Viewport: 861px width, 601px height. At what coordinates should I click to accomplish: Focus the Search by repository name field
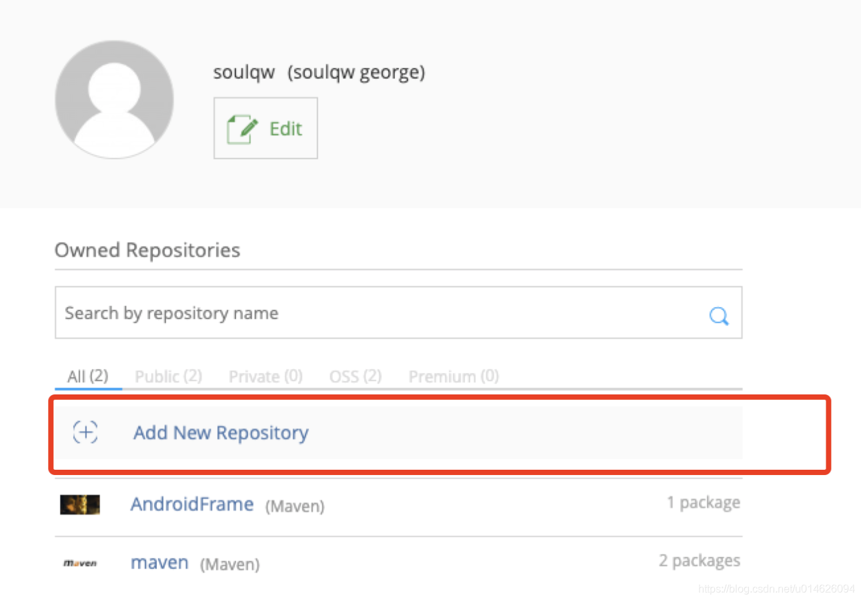click(x=398, y=312)
